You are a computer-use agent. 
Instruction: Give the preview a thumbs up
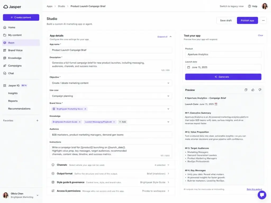pos(253,90)
